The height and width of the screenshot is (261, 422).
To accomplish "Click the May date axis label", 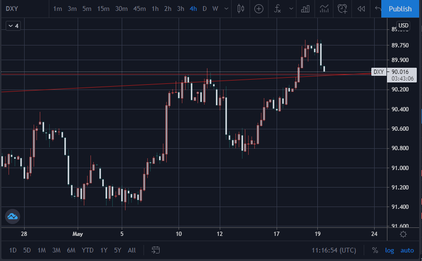I will click(78, 234).
